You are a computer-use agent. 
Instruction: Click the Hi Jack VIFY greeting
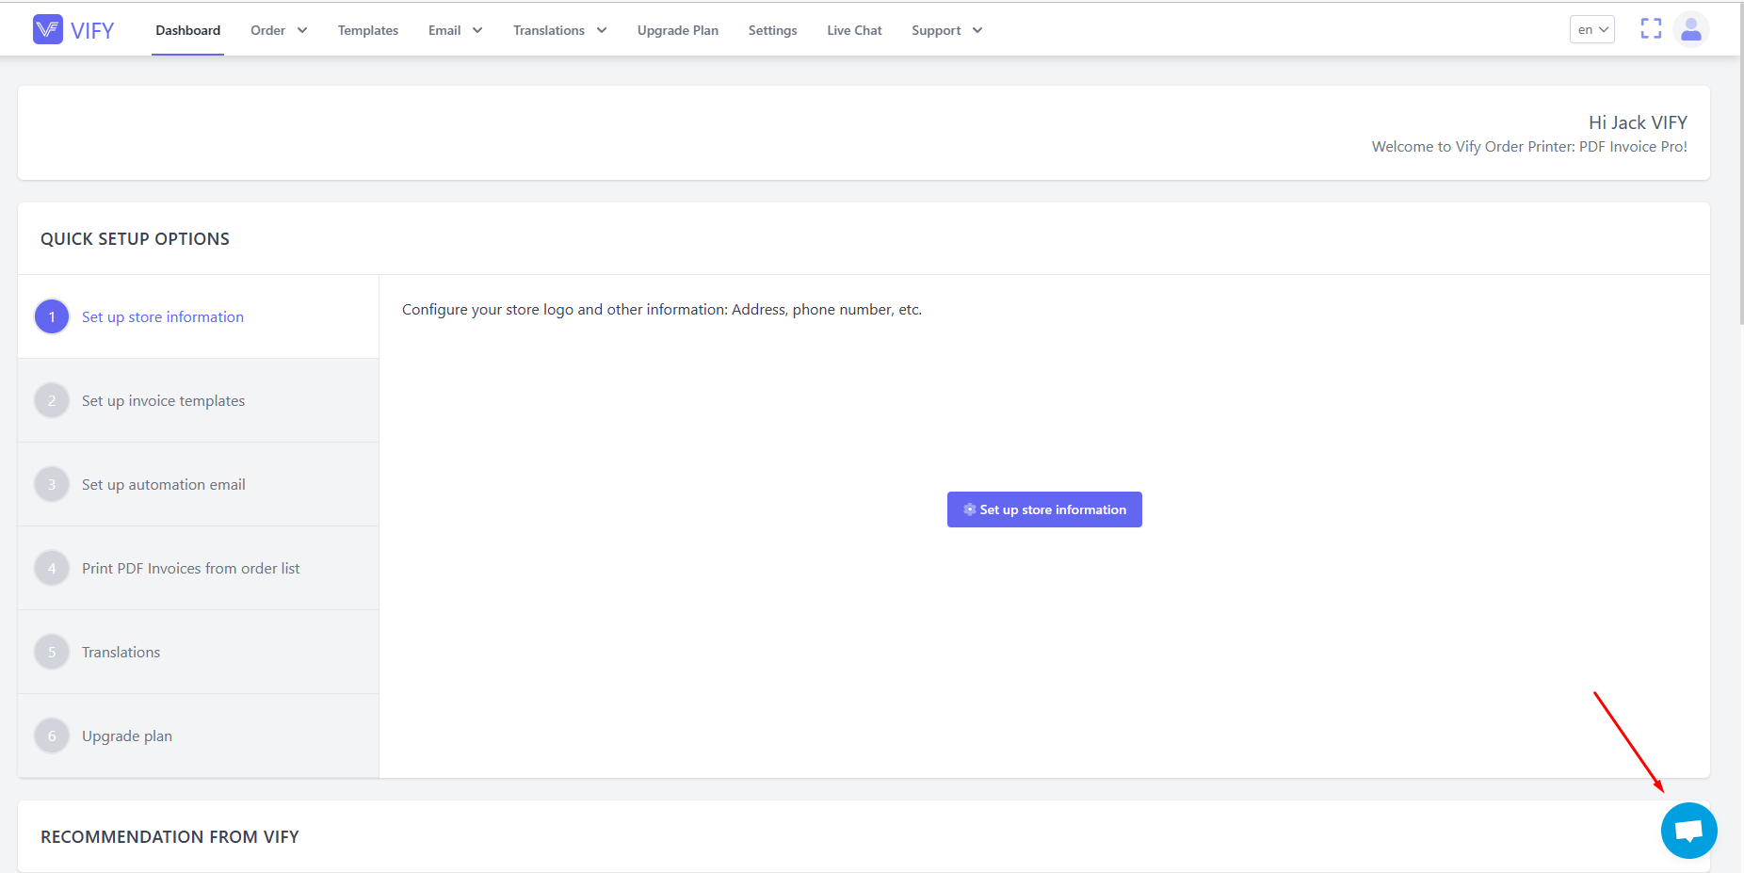click(1638, 122)
